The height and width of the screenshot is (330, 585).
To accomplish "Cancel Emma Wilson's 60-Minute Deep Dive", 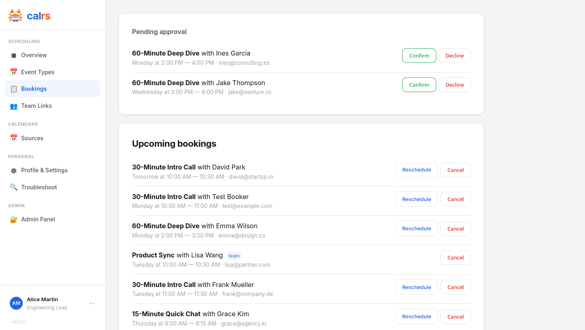I will coord(455,228).
